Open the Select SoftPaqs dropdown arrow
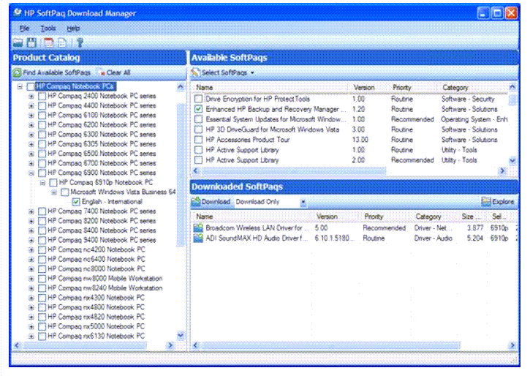The width and height of the screenshot is (530, 376). [x=252, y=72]
